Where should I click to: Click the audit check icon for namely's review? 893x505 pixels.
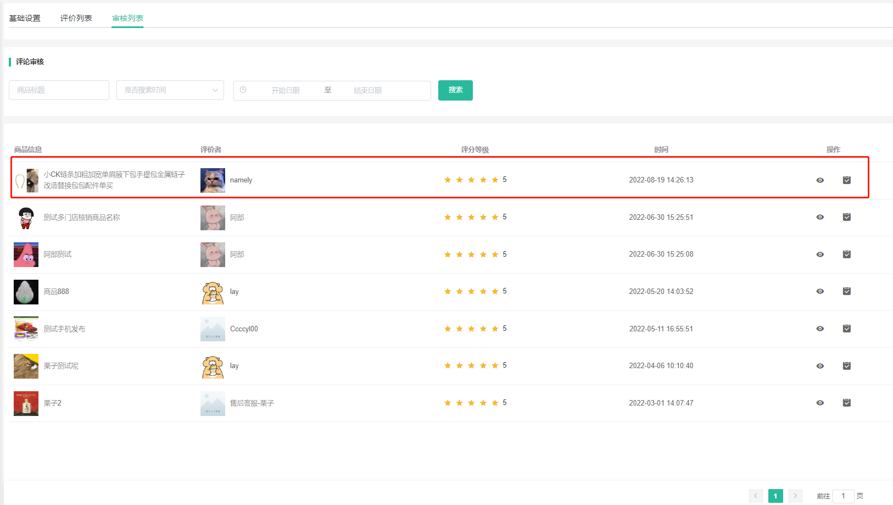coord(846,180)
